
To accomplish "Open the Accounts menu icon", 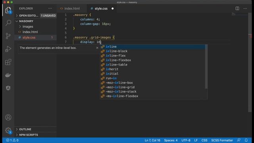I will (x=8, y=118).
